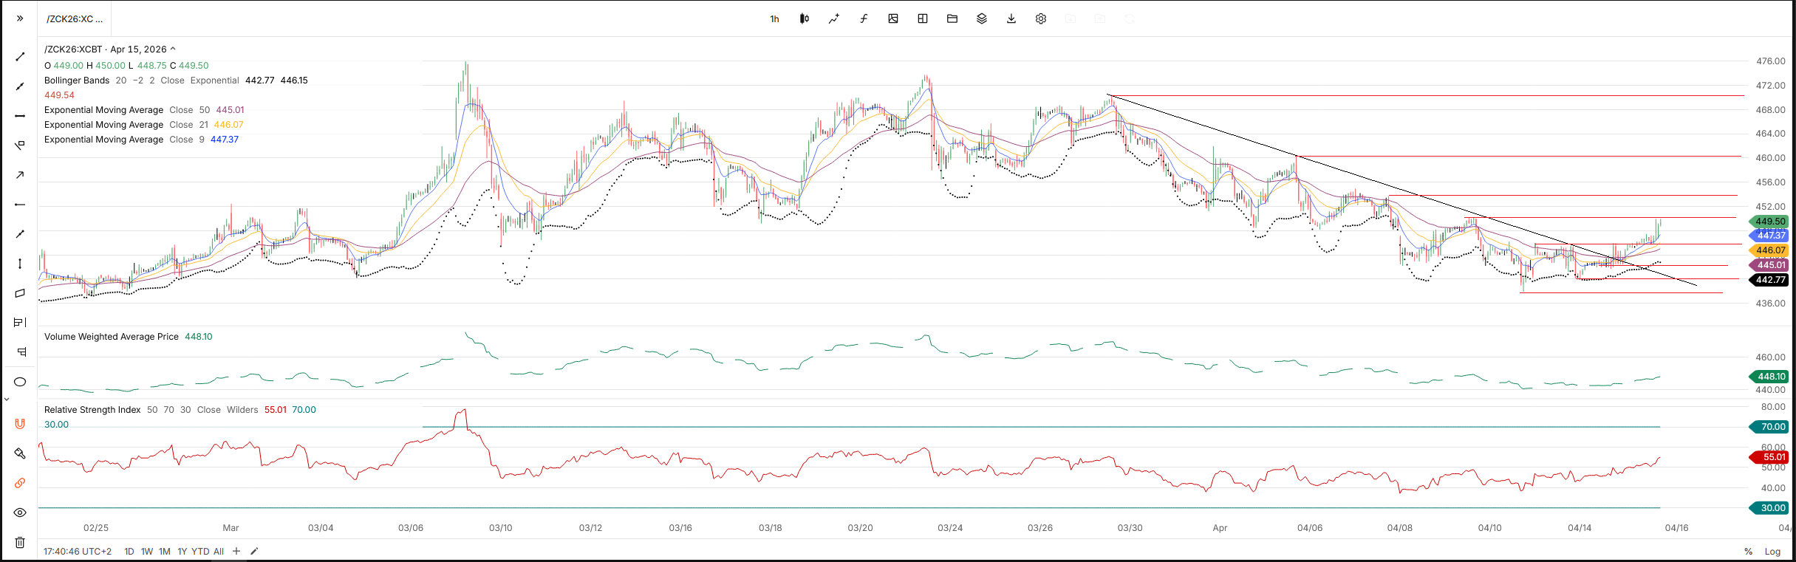
Task: Change the chart grid layout
Action: tap(923, 19)
